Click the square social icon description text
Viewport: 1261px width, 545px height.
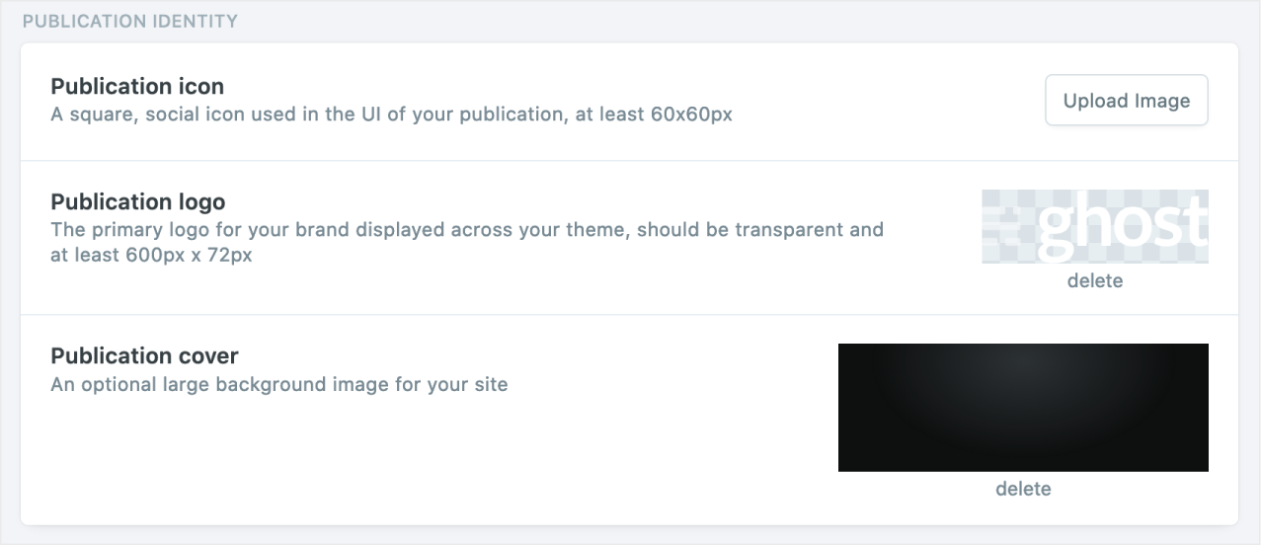coord(391,115)
